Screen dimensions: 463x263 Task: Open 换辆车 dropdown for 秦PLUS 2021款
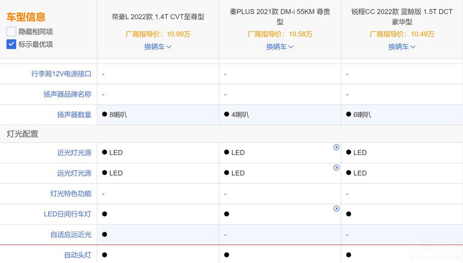pos(280,47)
